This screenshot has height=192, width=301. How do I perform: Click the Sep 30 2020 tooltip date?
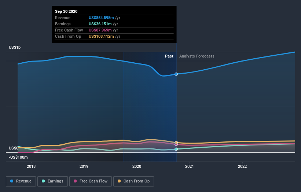tap(66, 11)
